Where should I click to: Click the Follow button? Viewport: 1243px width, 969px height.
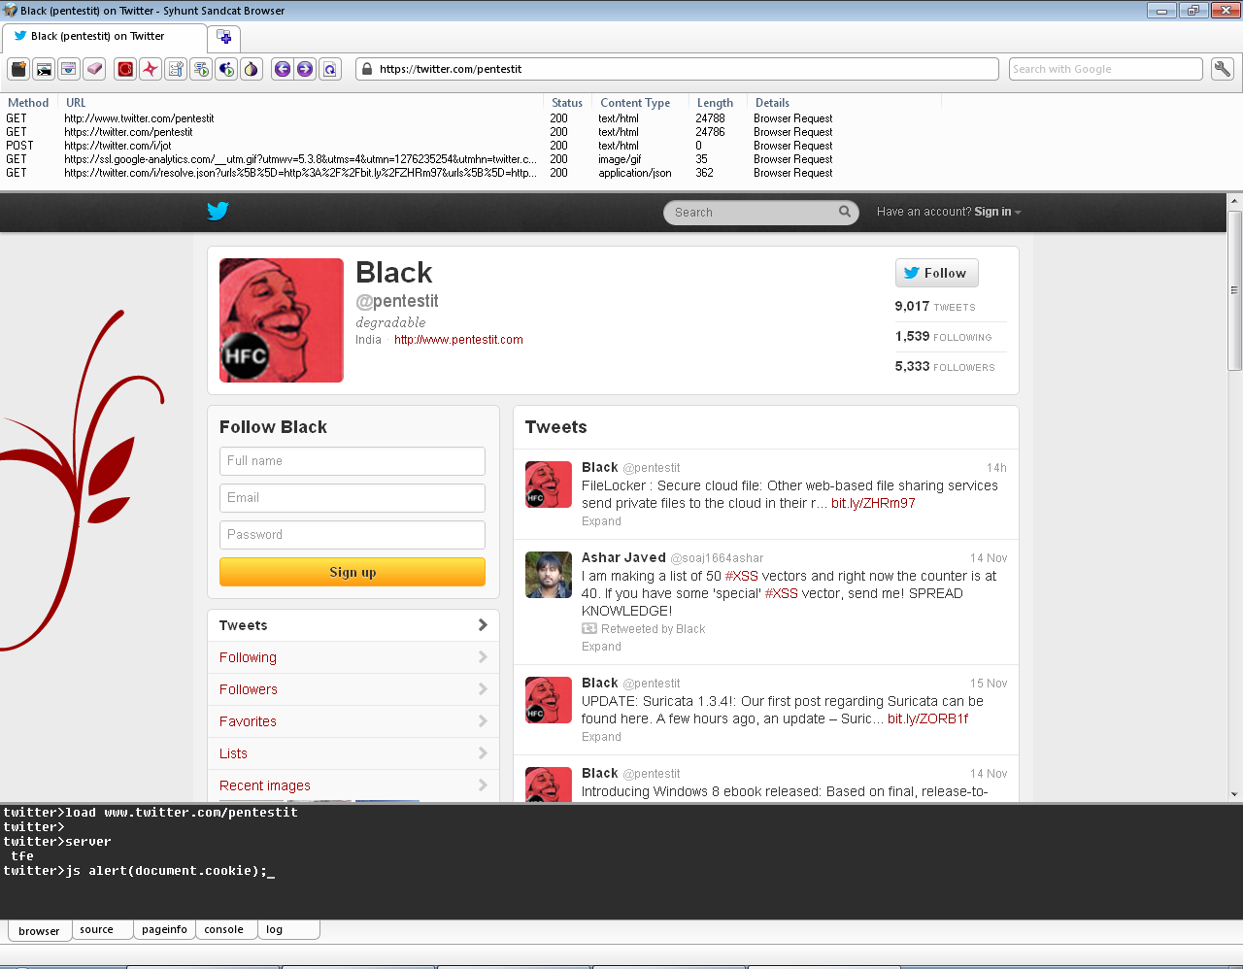936,273
